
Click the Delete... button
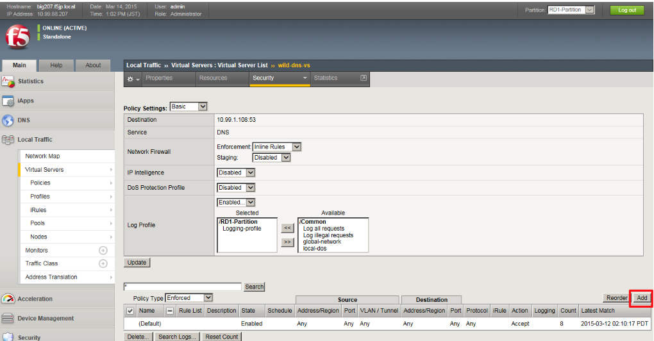pos(138,337)
